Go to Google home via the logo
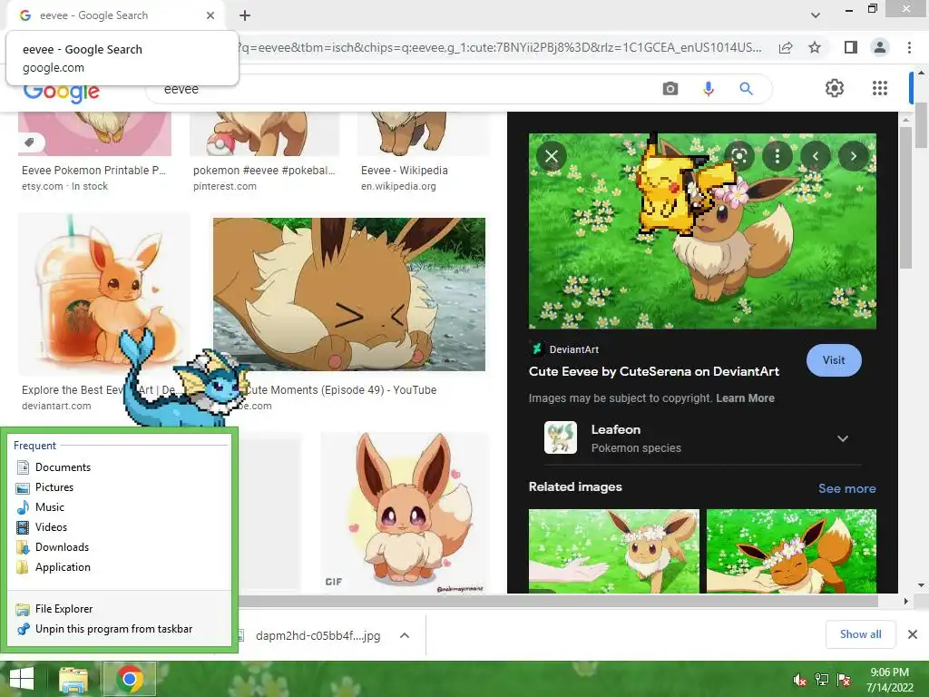 pyautogui.click(x=62, y=93)
